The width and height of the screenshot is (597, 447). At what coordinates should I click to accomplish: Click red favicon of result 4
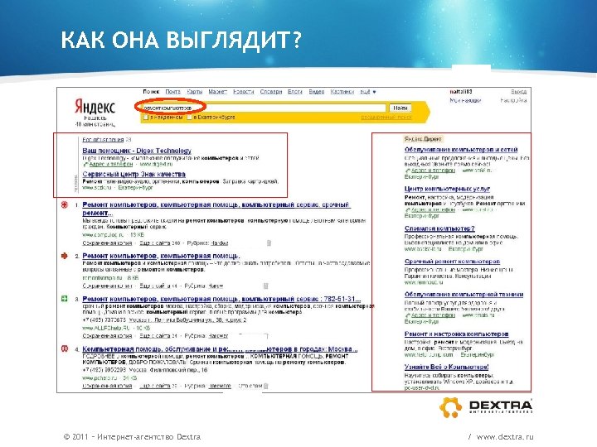coord(65,348)
